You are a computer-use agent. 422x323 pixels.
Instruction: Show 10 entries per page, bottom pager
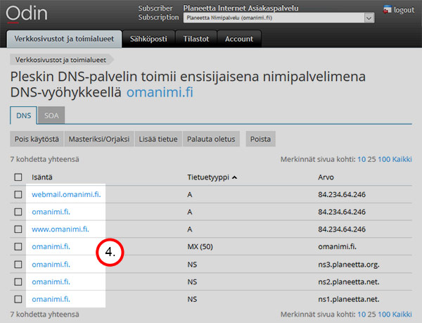click(x=362, y=315)
